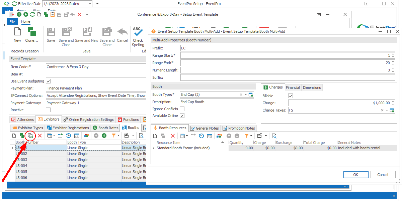
Task: Click export folder icon in Booths toolbar
Action: point(60,136)
